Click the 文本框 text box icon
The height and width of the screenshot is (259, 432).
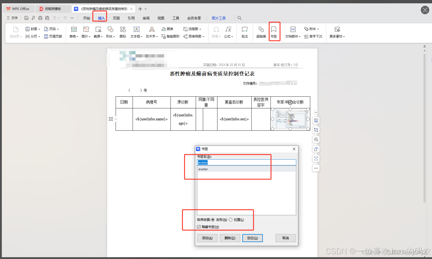click(x=136, y=31)
